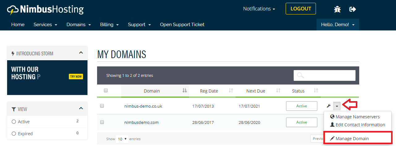This screenshot has width=396, height=146.
Task: Click the Nimbus Hosting cloud logo
Action: pos(45,10)
